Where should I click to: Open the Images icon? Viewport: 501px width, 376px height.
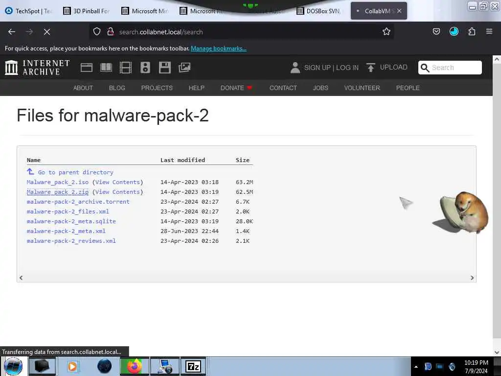184,68
